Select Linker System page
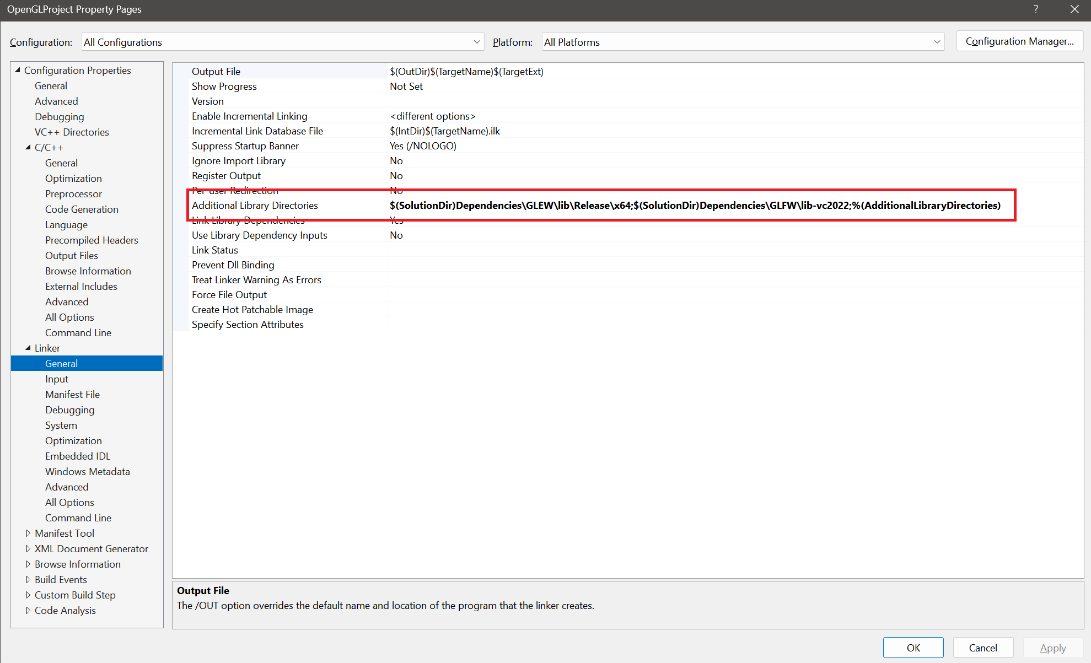This screenshot has height=663, width=1091. 61,425
